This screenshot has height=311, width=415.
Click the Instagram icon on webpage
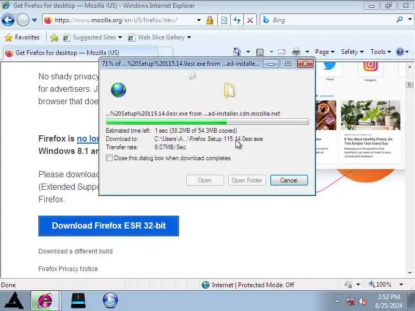pyautogui.click(x=370, y=66)
